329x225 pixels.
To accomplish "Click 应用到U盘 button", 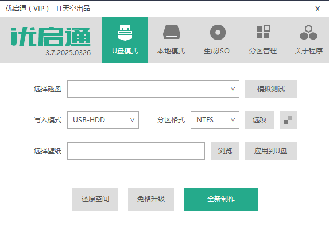I will click(271, 151).
